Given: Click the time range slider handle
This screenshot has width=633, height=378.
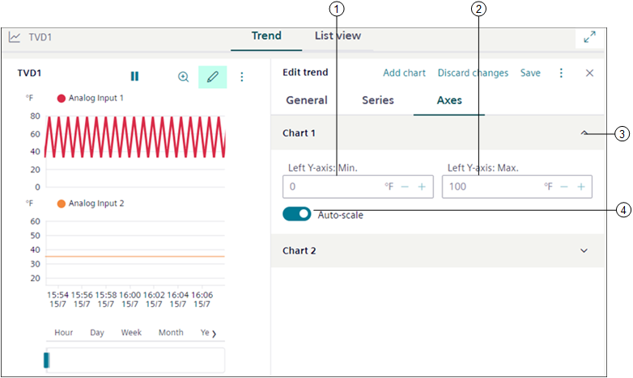Looking at the screenshot, I should (47, 360).
